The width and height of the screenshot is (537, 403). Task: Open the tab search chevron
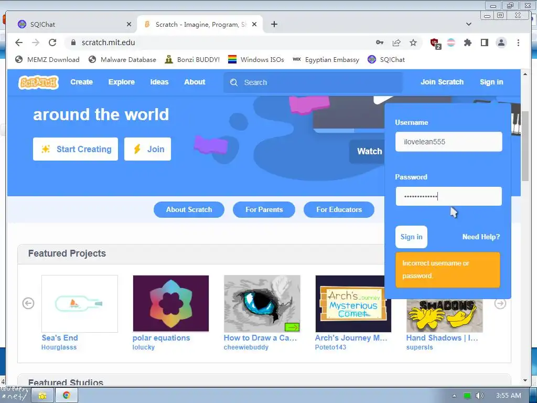point(469,24)
